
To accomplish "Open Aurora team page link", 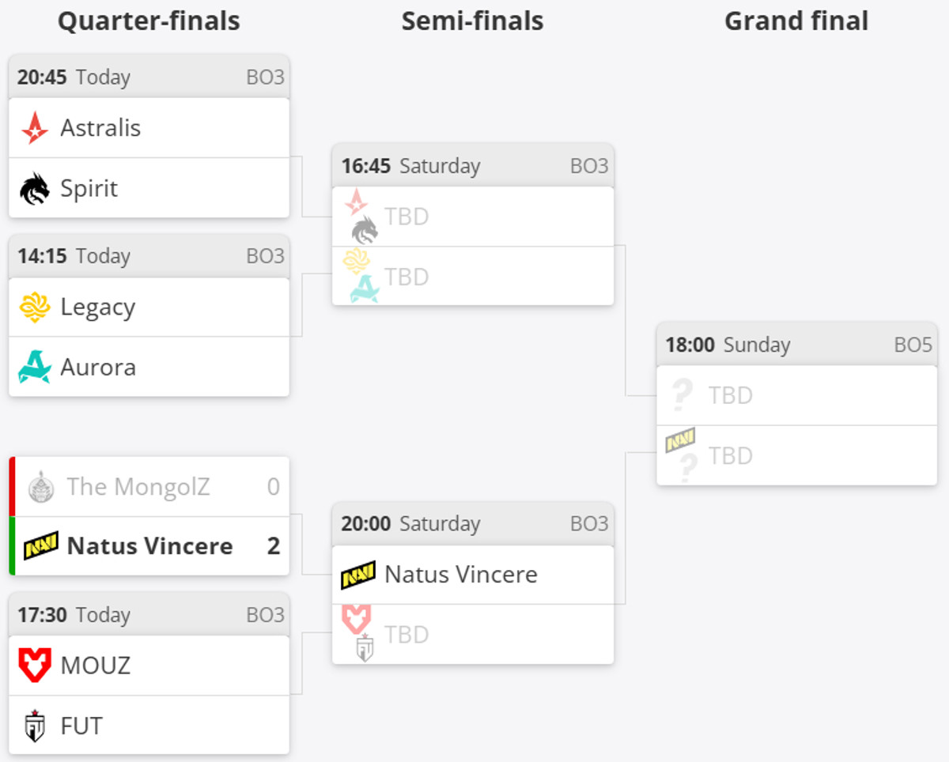I will coord(98,368).
